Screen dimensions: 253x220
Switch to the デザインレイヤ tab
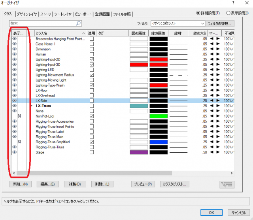point(27,14)
